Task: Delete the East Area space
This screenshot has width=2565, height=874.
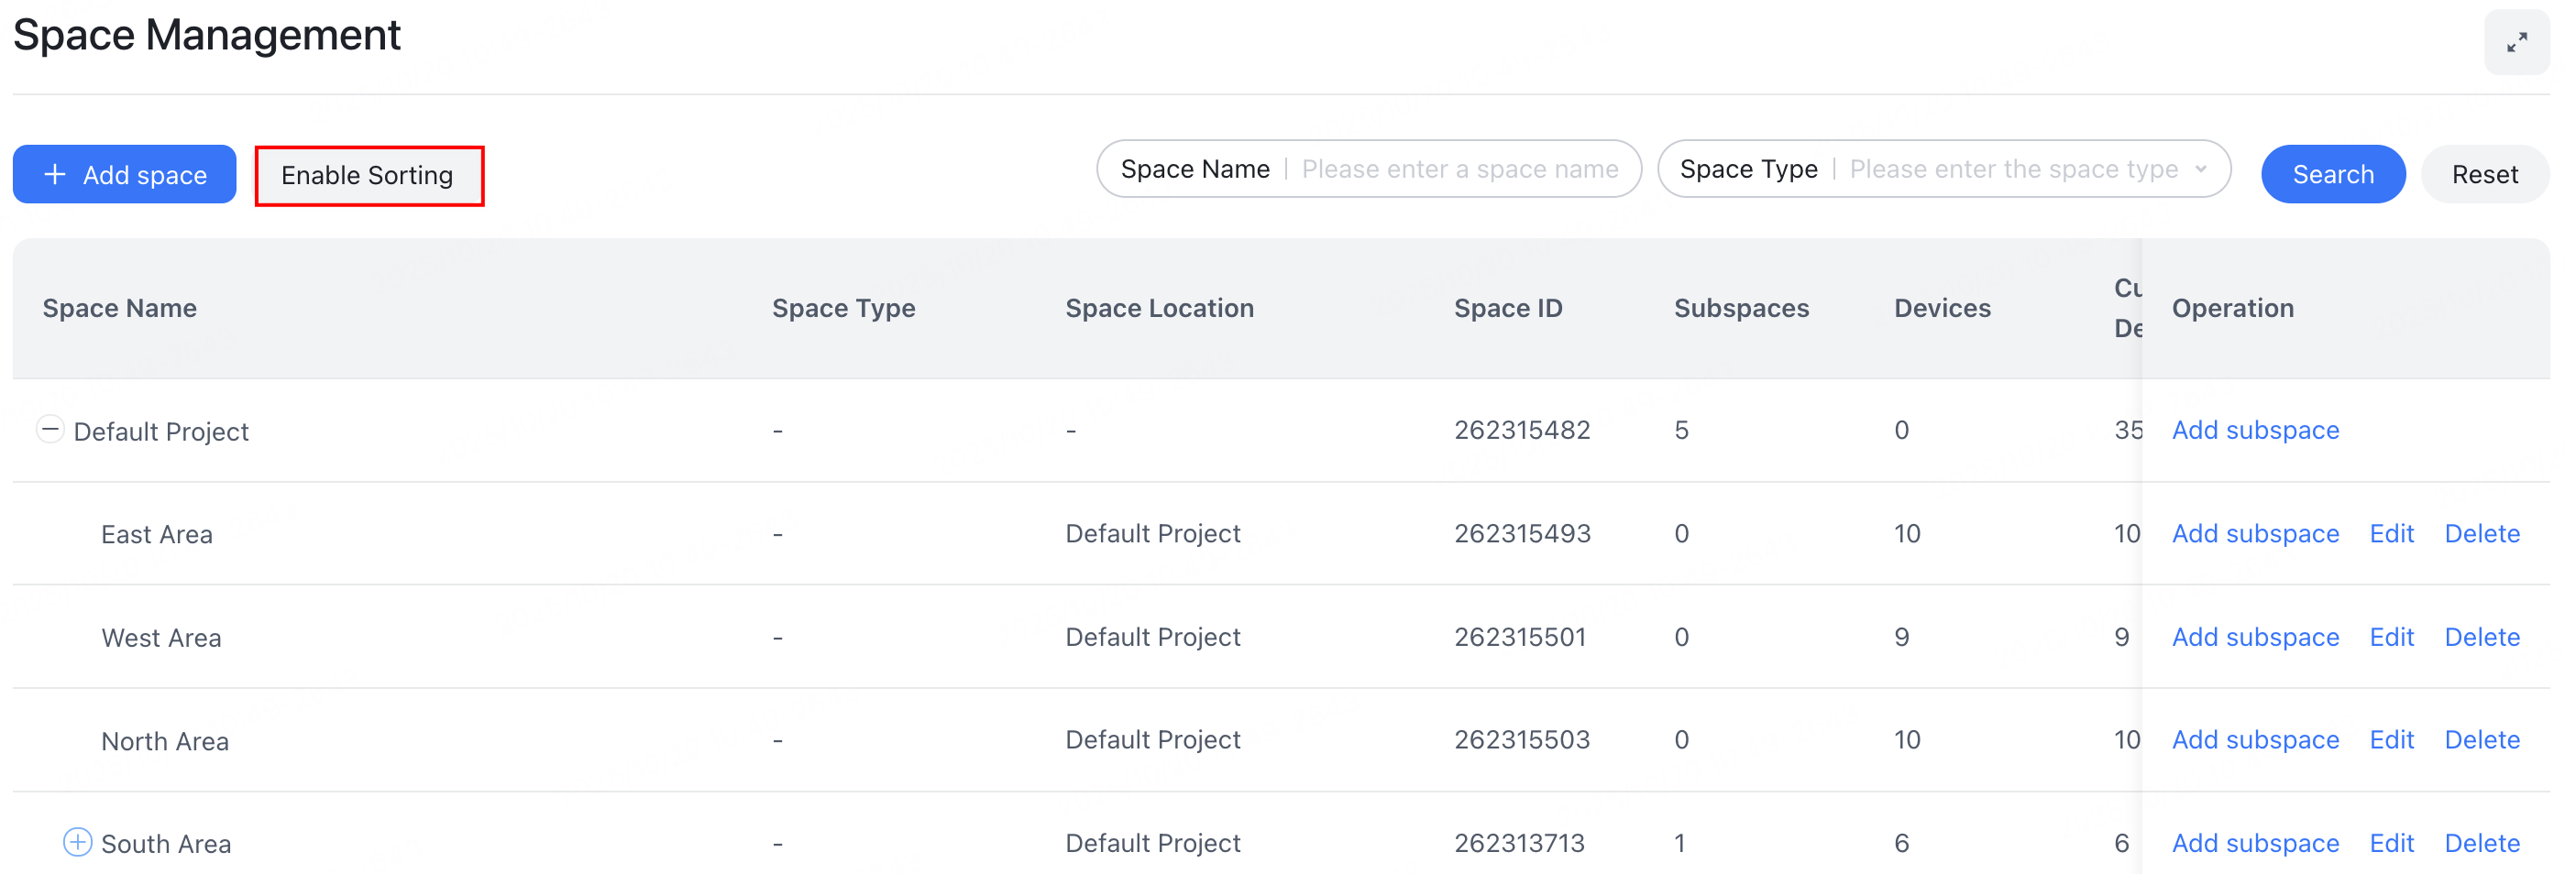Action: pyautogui.click(x=2482, y=533)
